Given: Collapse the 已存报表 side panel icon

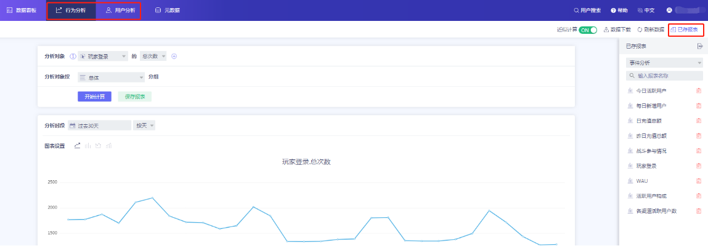Looking at the screenshot, I should pyautogui.click(x=699, y=46).
